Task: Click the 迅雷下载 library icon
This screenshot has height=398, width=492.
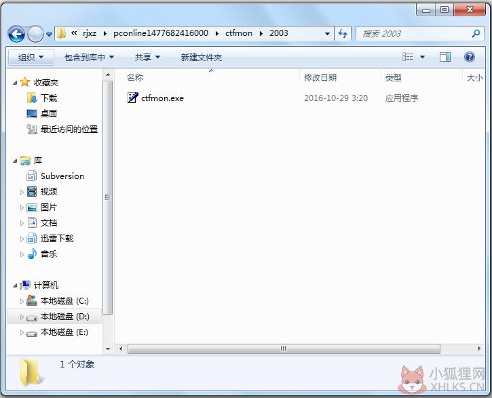Action: pyautogui.click(x=31, y=238)
